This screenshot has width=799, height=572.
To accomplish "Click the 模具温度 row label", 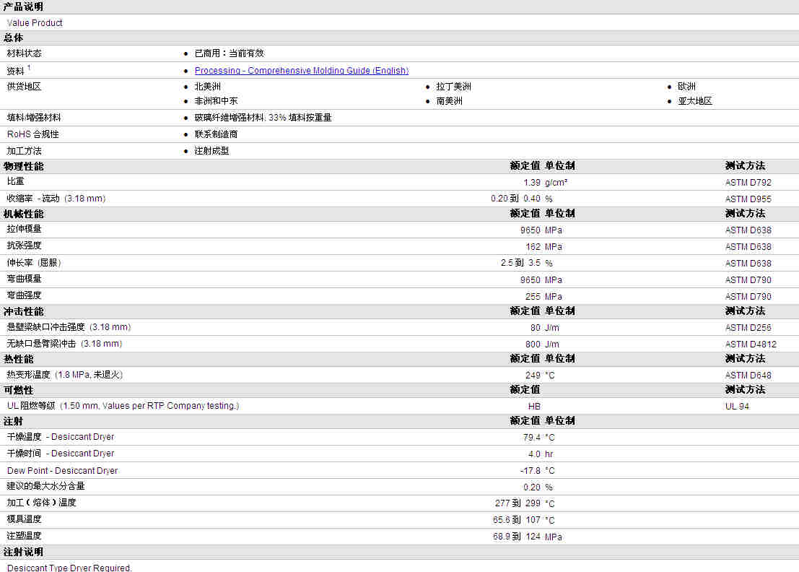I will tap(24, 519).
